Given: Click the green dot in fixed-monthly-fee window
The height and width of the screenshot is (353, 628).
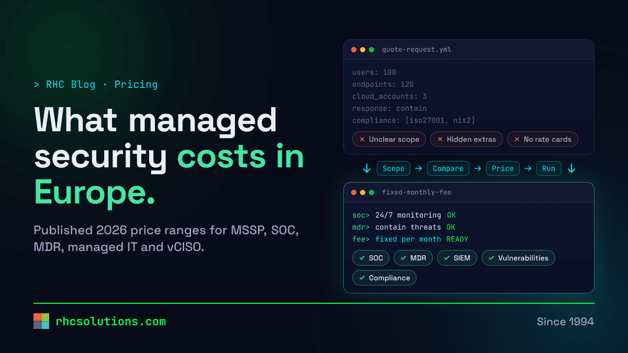Looking at the screenshot, I should (x=372, y=192).
